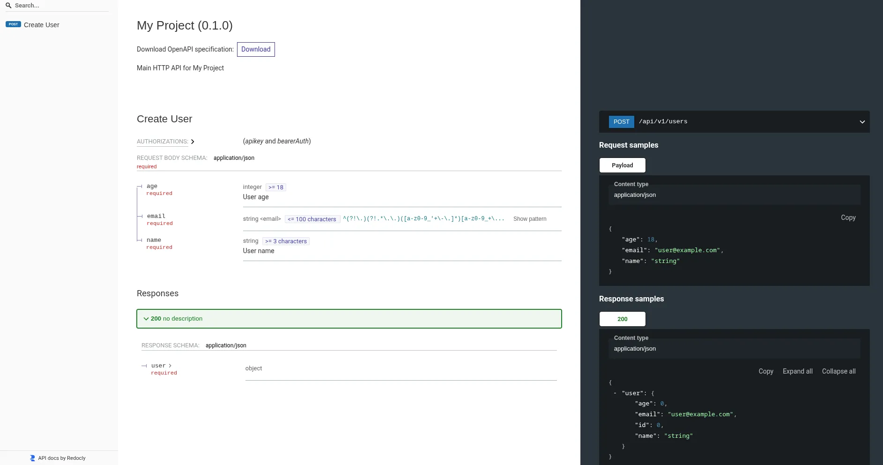883x465 pixels.
Task: Expand the Authorizations section
Action: pos(165,142)
